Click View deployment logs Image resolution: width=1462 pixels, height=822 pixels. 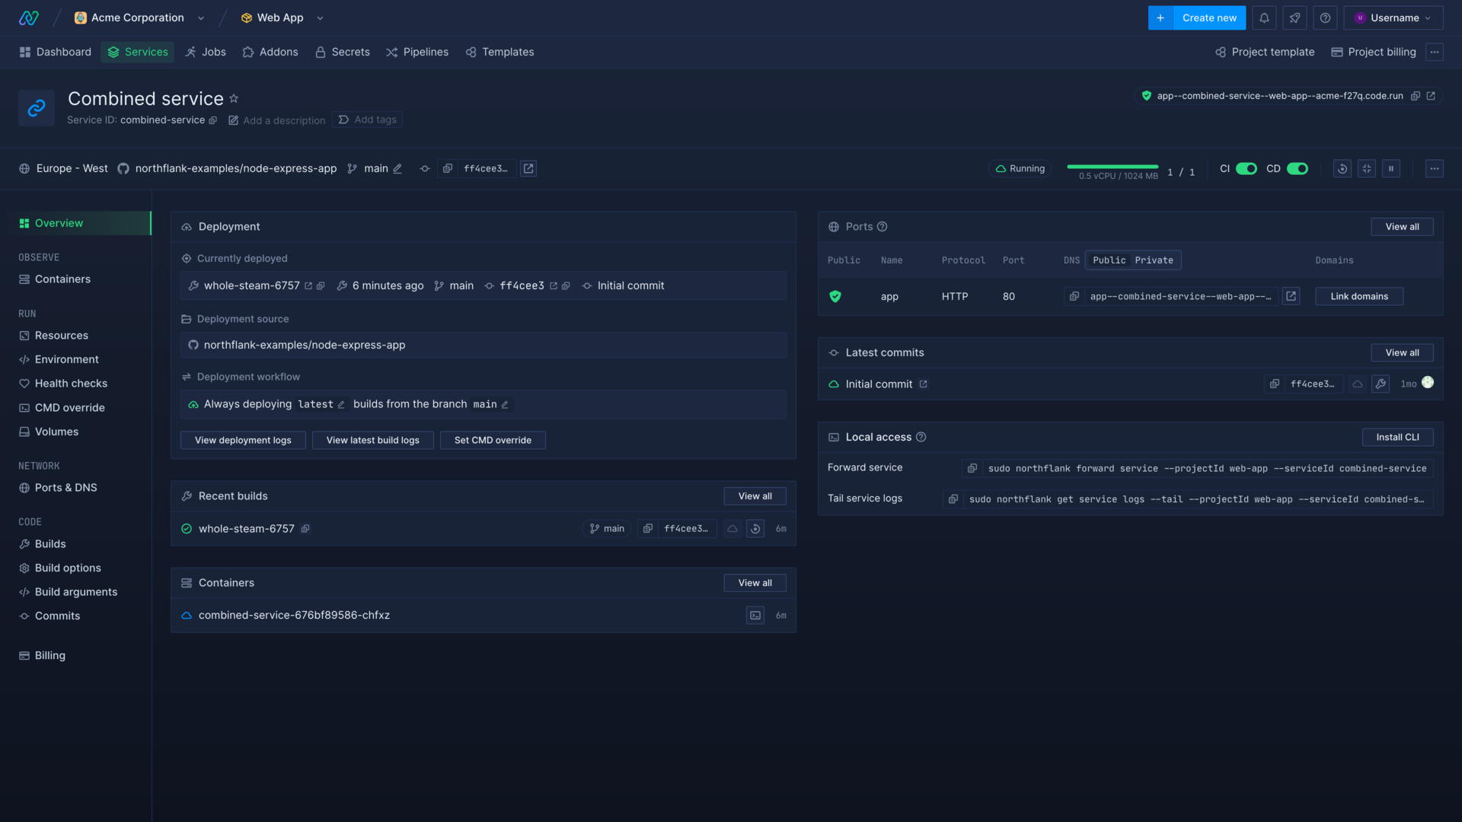243,440
